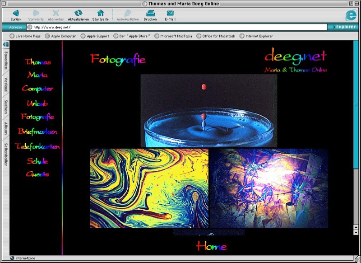The height and width of the screenshot is (263, 361).
Task: Click the Apple Support bookmark
Action: (97, 36)
